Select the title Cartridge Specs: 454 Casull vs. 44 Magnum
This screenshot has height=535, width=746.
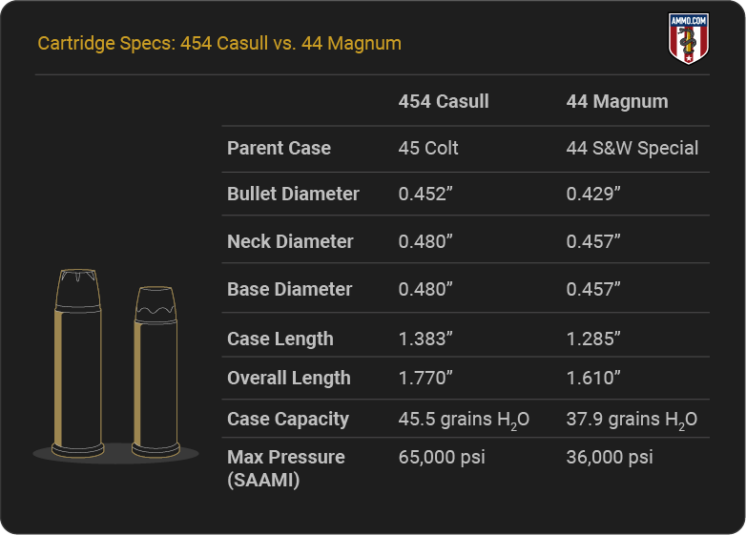(x=219, y=43)
